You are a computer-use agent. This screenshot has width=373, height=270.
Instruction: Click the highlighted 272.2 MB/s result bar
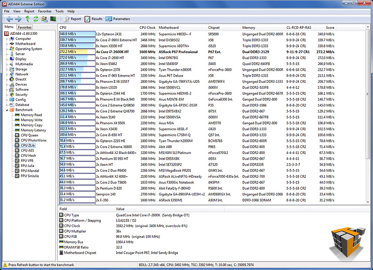(x=77, y=52)
